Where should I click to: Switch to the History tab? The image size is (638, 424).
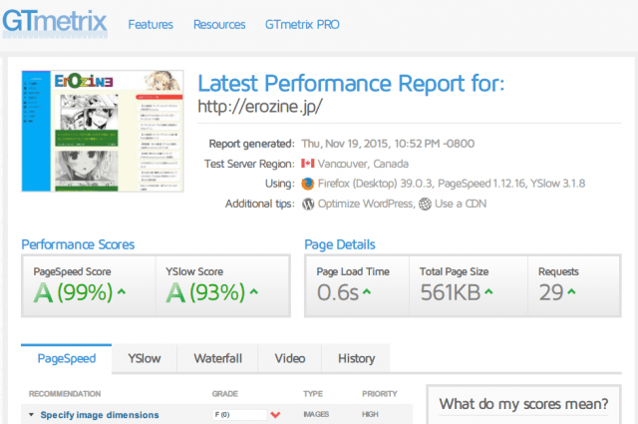[357, 359]
